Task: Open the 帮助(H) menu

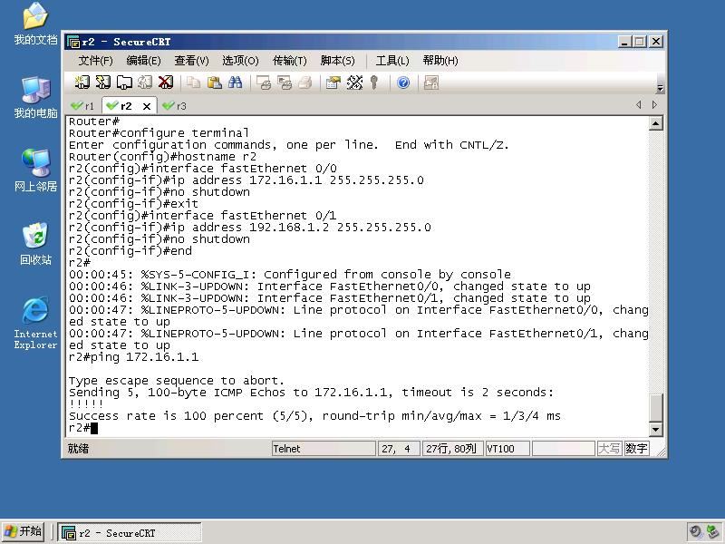Action: click(x=440, y=61)
